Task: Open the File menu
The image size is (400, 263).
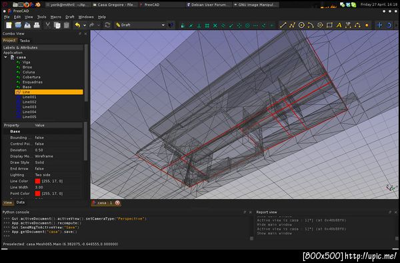Action: (x=7, y=17)
